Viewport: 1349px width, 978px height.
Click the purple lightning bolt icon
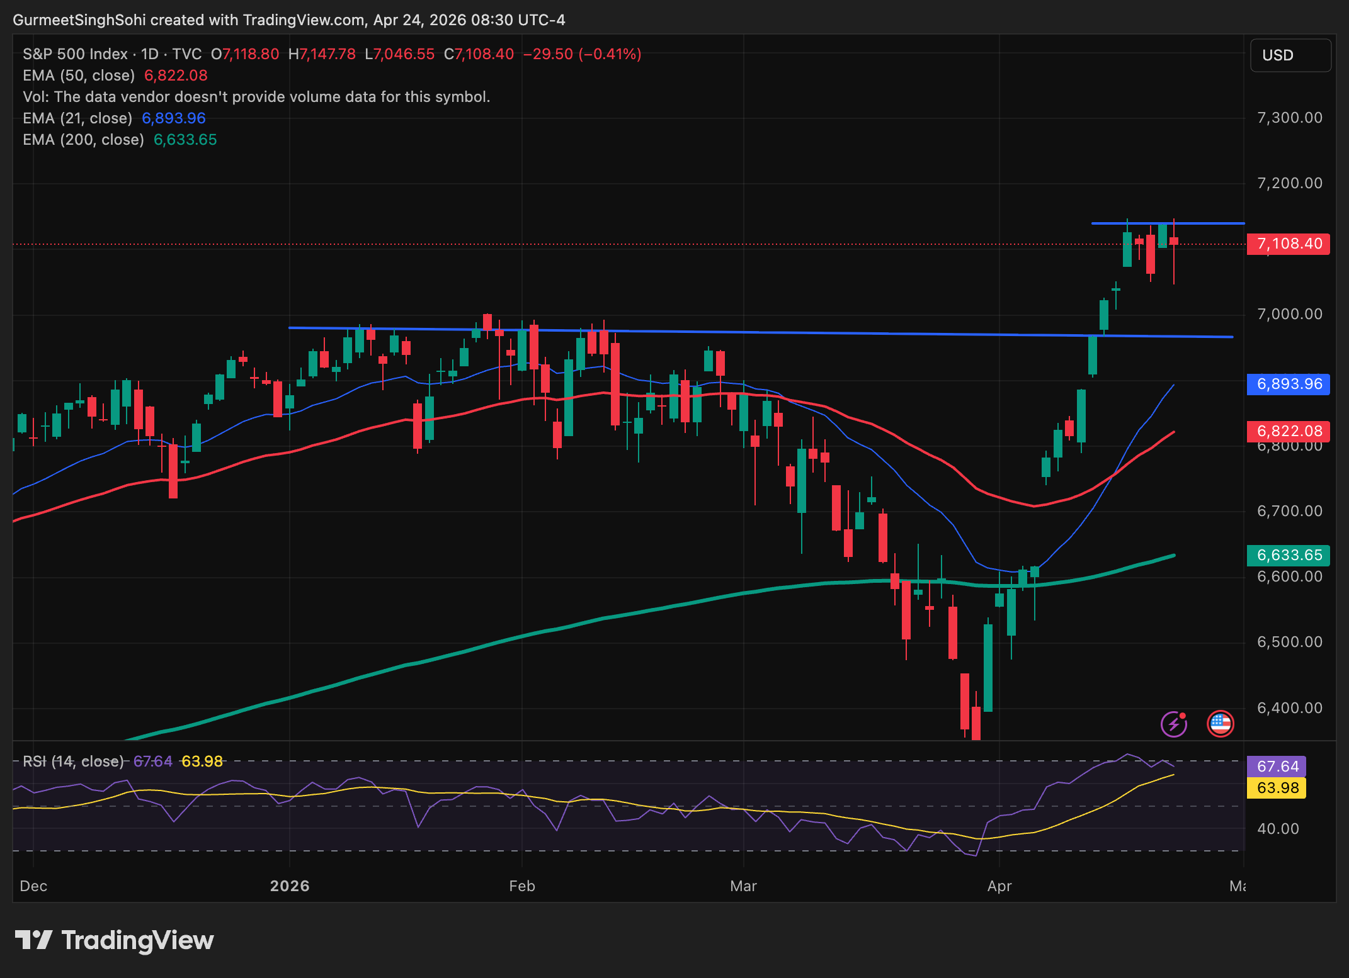pos(1174,724)
